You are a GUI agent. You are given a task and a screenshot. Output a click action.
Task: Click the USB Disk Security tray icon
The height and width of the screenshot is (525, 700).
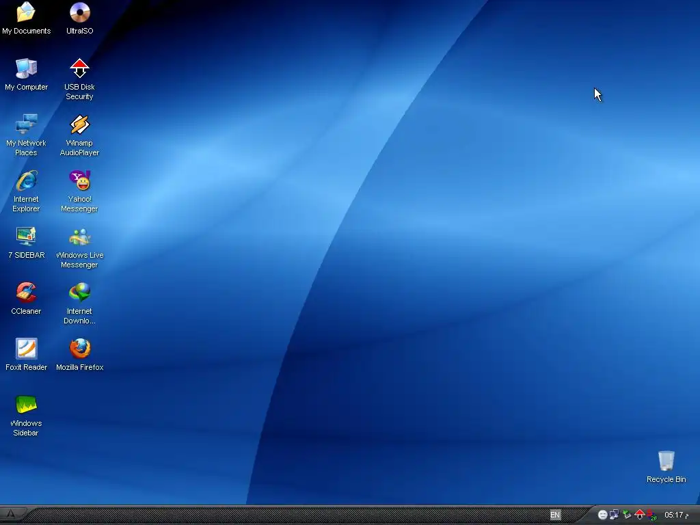tap(639, 515)
